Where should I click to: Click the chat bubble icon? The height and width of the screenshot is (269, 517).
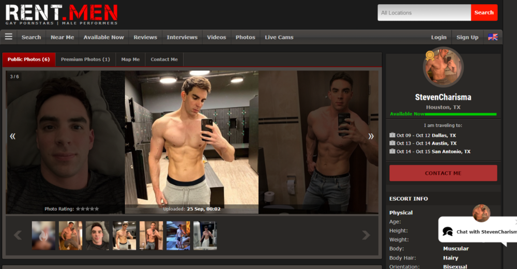coord(448,231)
